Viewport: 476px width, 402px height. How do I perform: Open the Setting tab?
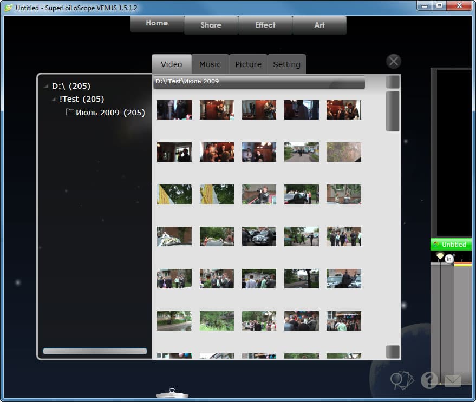point(286,64)
